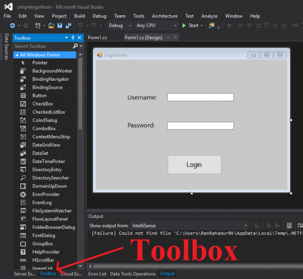This screenshot has width=303, height=279.
Task: Click the Toolbox scroll-down arrow
Action: pos(81,266)
